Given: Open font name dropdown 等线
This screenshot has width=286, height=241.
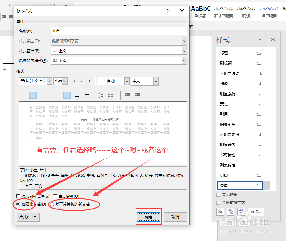Looking at the screenshot, I should (x=50, y=81).
